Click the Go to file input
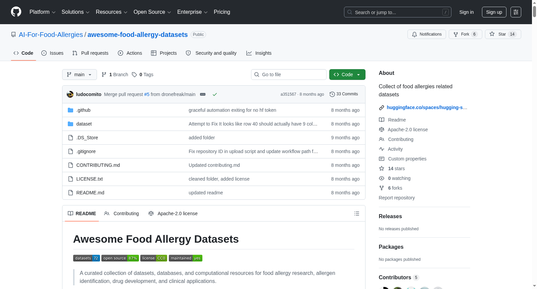This screenshot has width=537, height=289. click(289, 75)
